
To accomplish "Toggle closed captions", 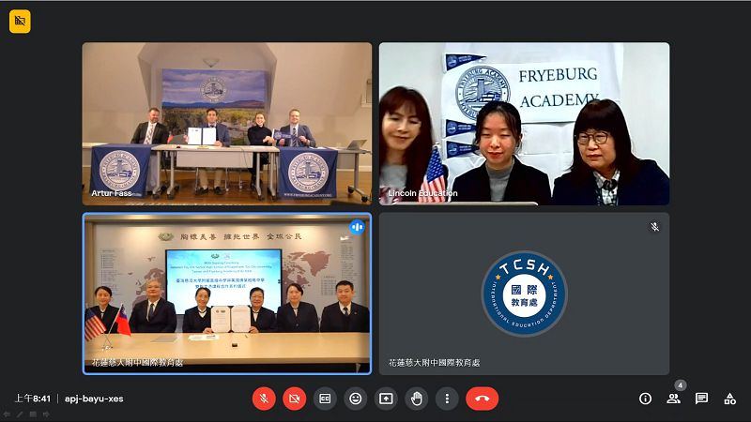I will click(325, 399).
